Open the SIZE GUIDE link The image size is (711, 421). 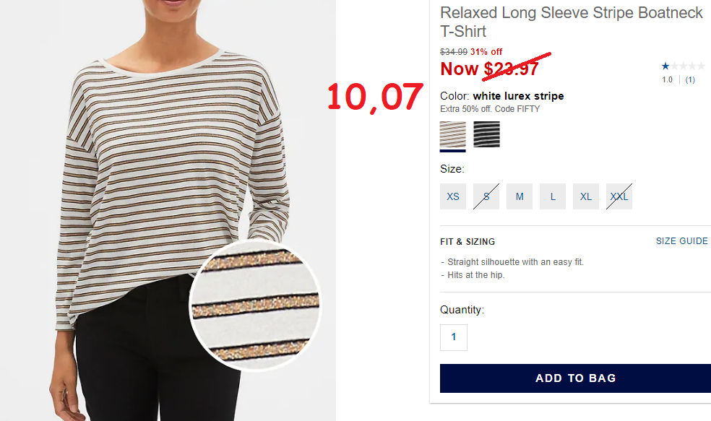click(x=681, y=241)
